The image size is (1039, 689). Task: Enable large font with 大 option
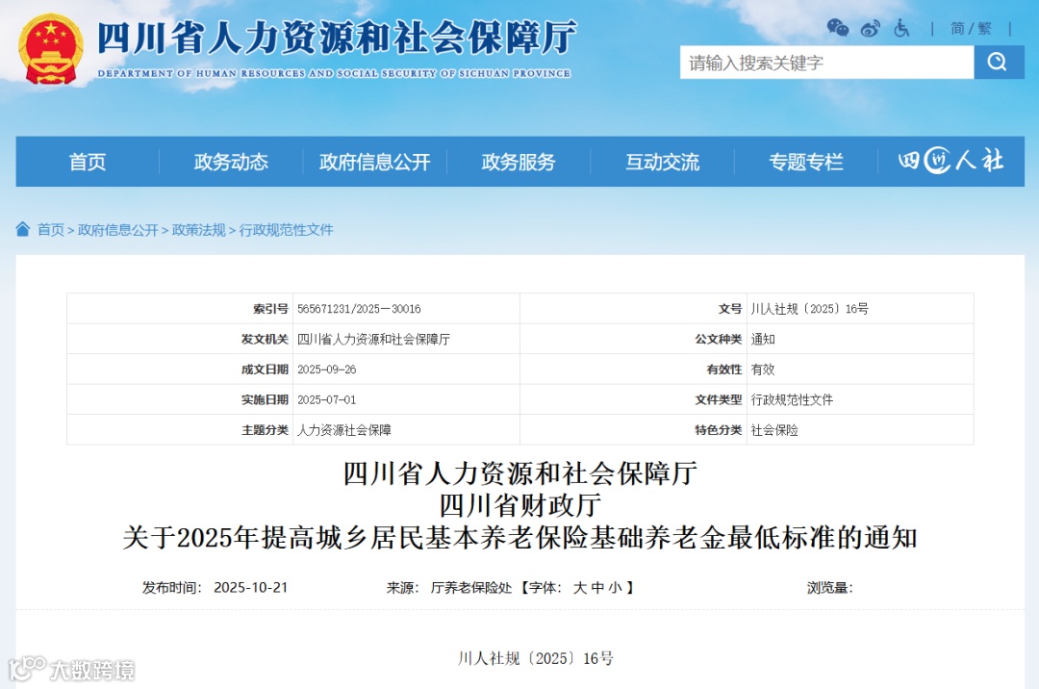[x=581, y=587]
